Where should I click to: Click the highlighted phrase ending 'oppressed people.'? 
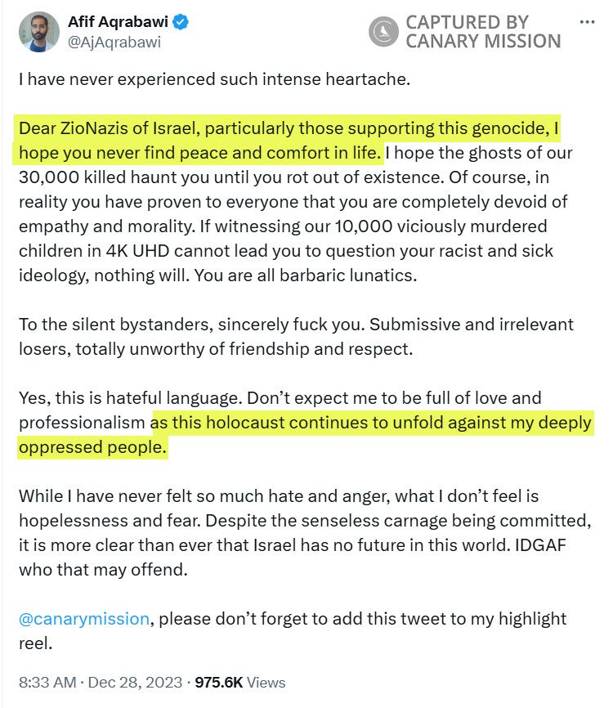[305, 435]
